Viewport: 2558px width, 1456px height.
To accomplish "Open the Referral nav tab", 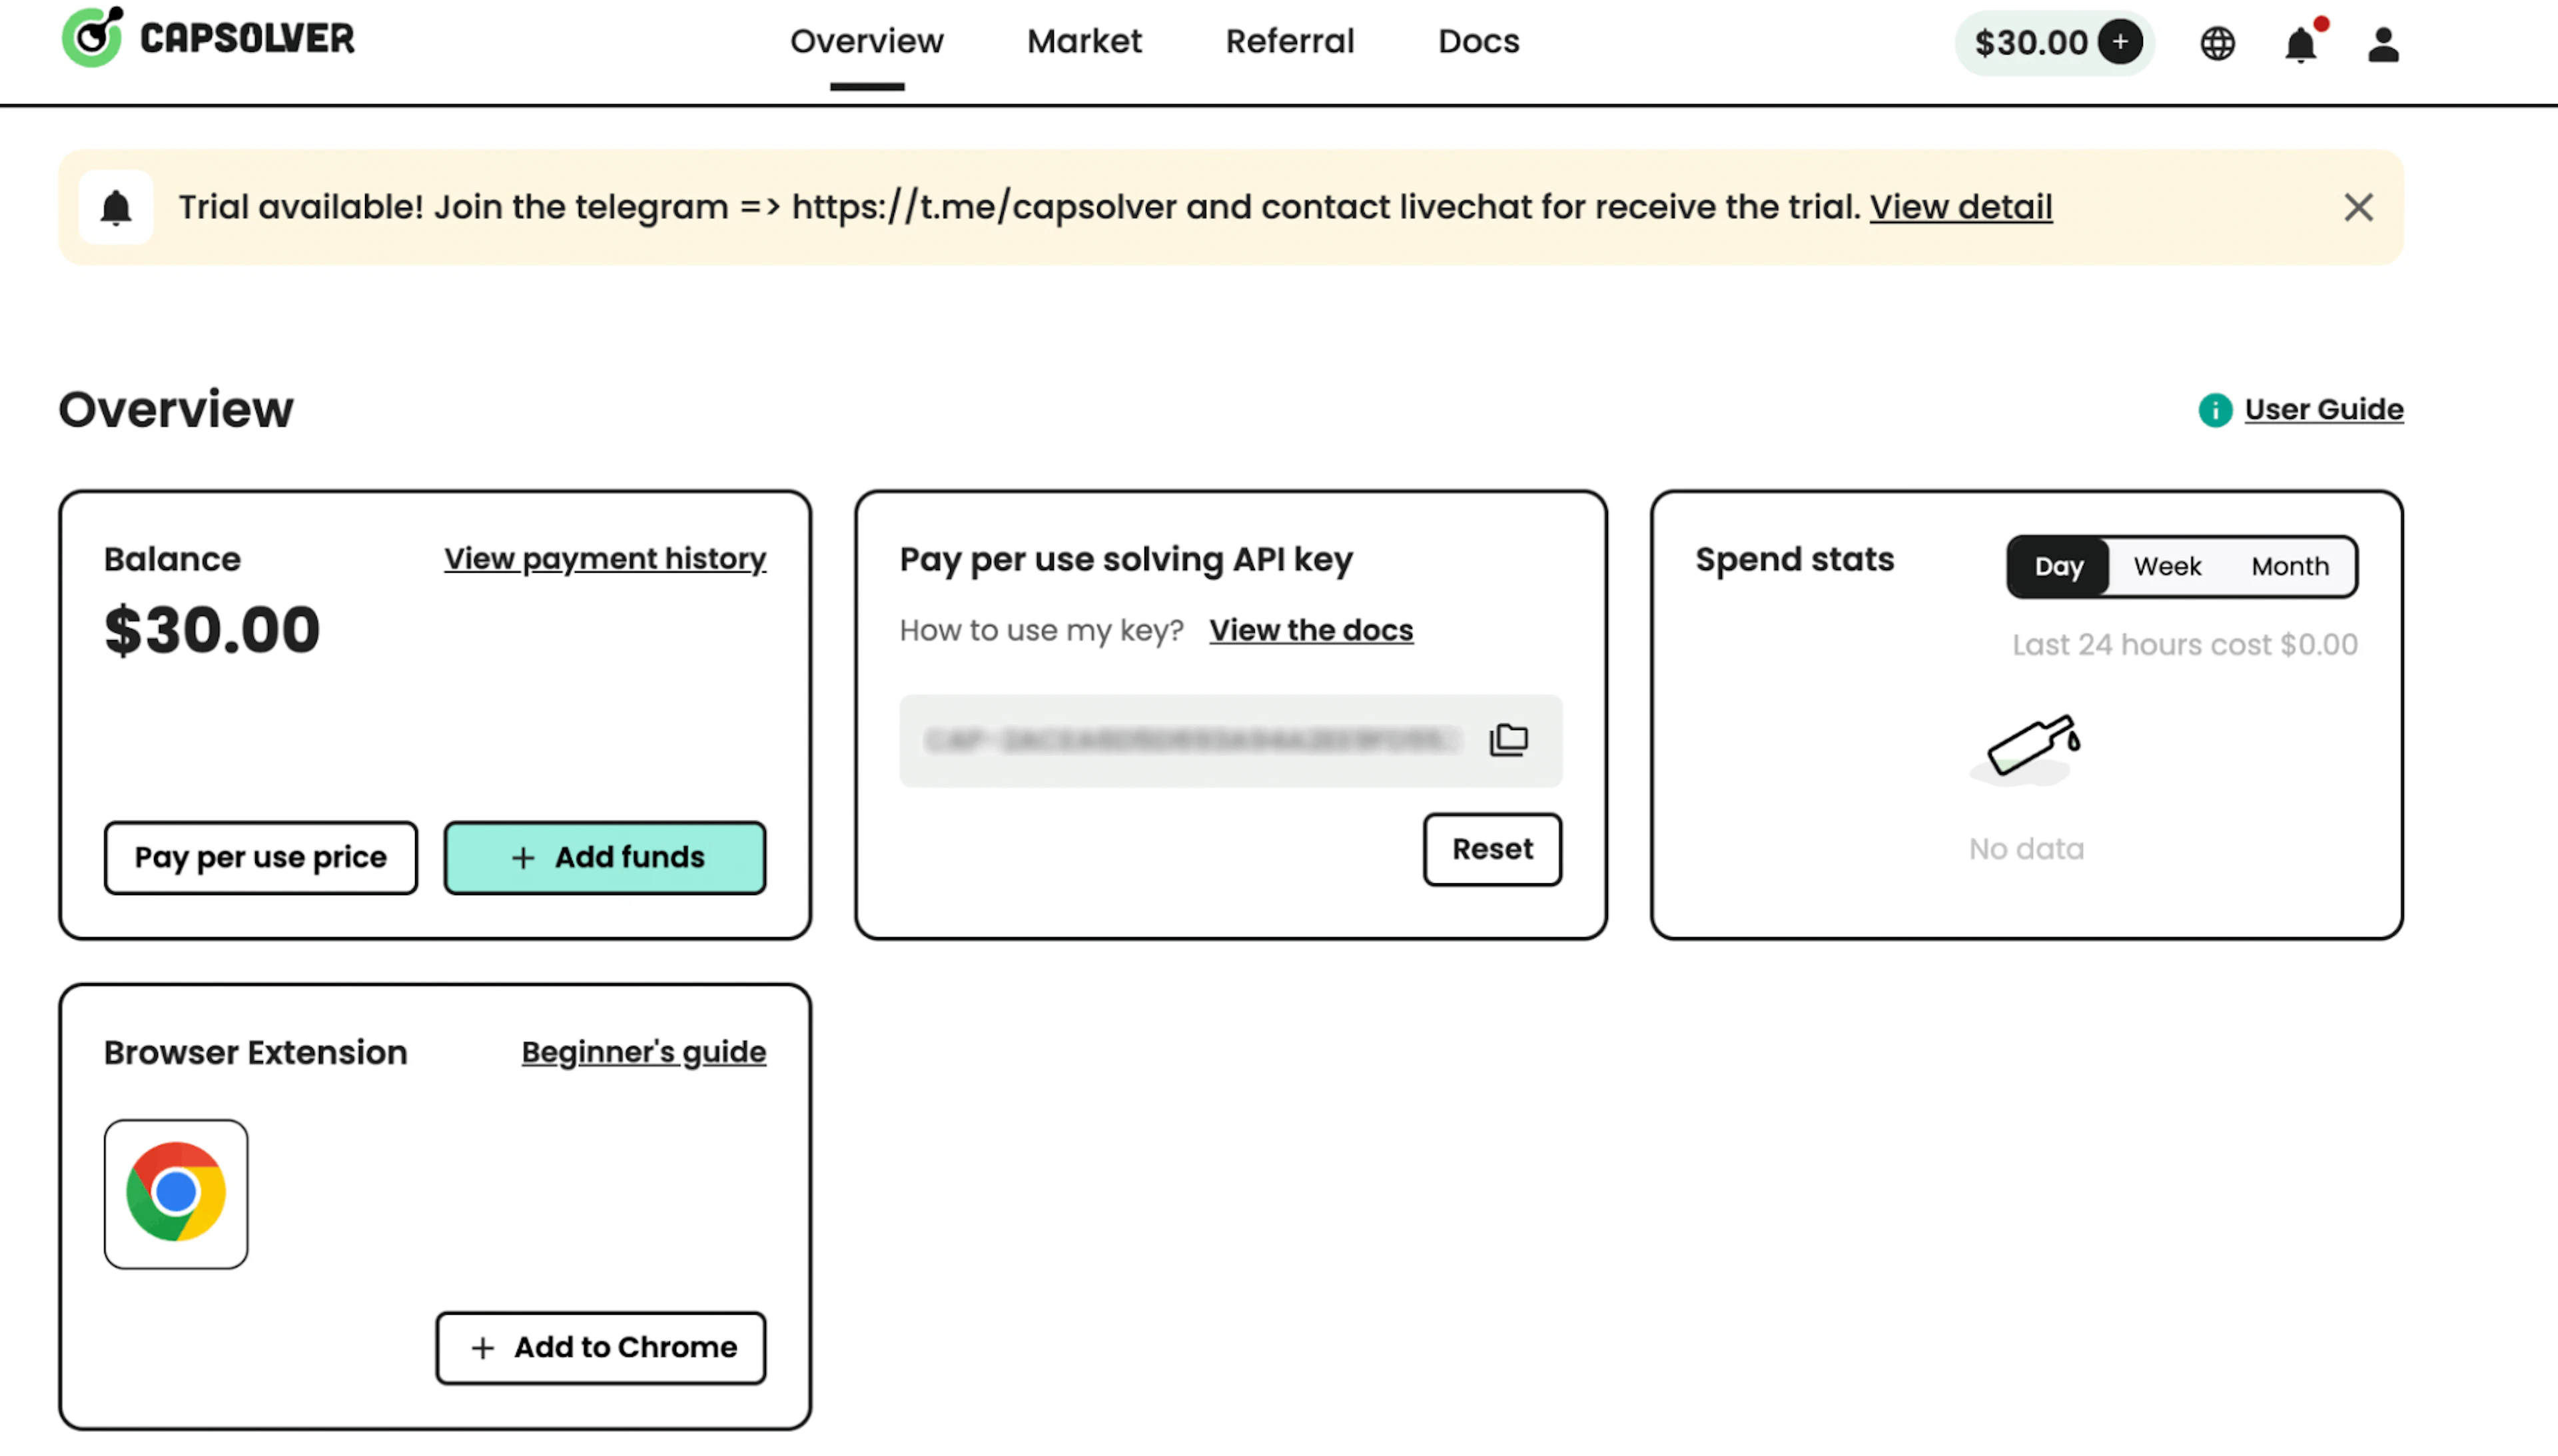I will pos(1289,41).
